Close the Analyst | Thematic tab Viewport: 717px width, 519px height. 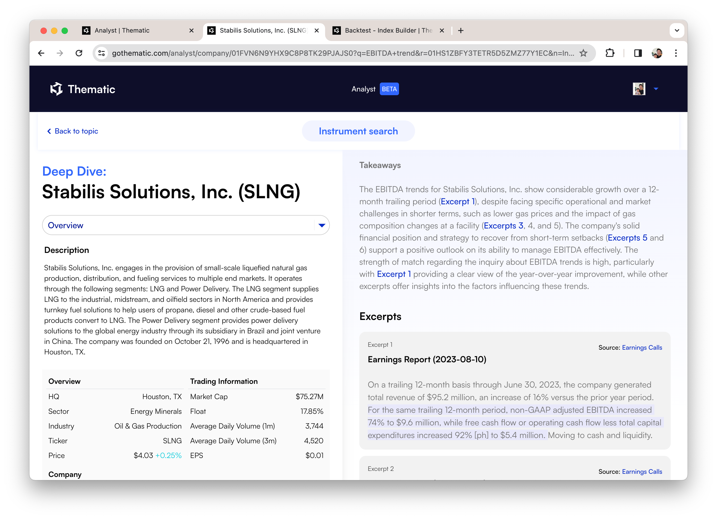click(x=191, y=31)
